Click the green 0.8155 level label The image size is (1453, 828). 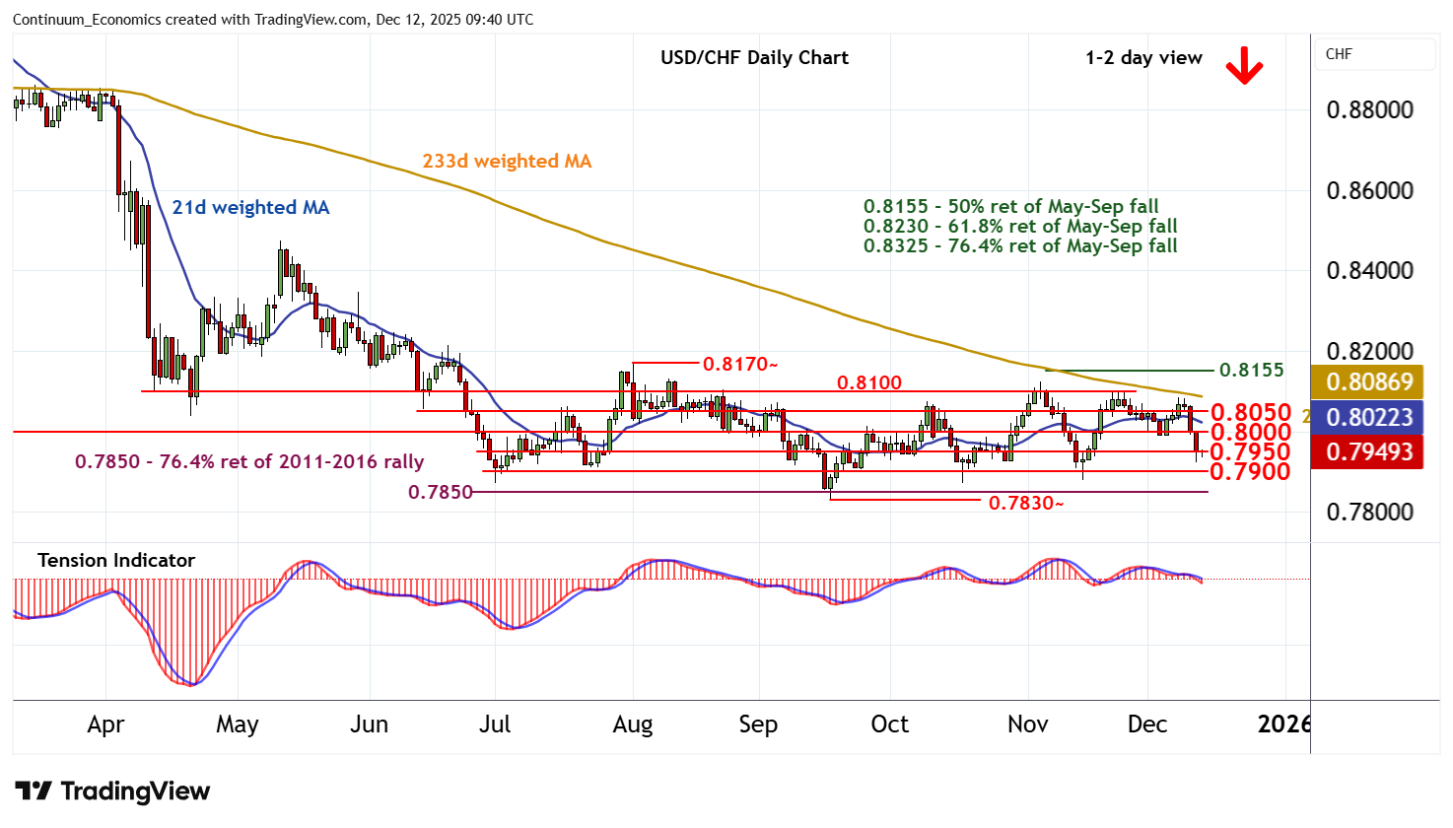[x=1251, y=370]
